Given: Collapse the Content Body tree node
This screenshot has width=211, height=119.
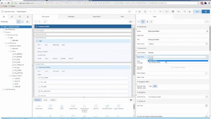Looking at the screenshot, I should coord(4,43).
